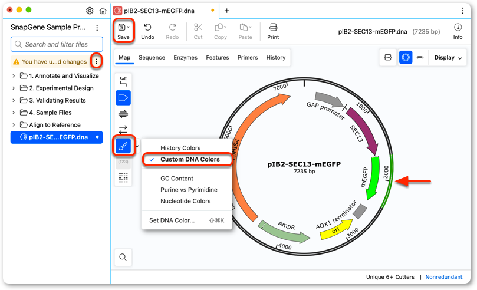Screen dimensions: 477x290
Task: Print the plasmid map
Action: 273,31
